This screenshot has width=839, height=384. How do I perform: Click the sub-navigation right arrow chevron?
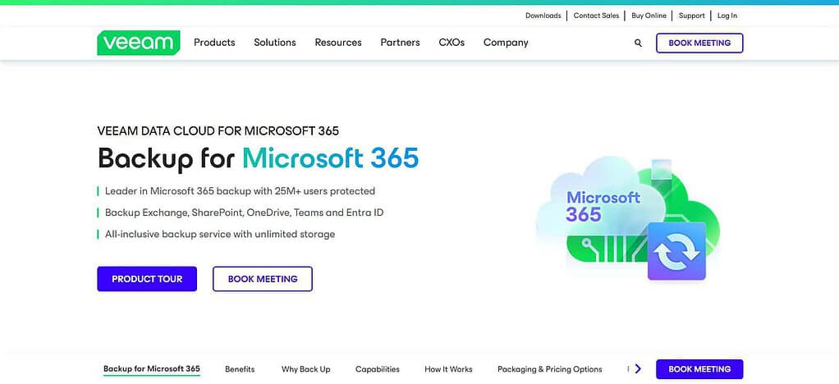[638, 368]
